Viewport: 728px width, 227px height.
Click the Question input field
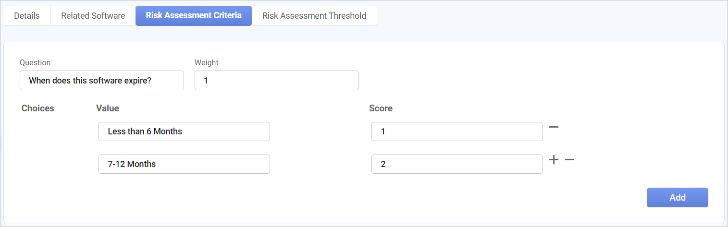point(101,81)
